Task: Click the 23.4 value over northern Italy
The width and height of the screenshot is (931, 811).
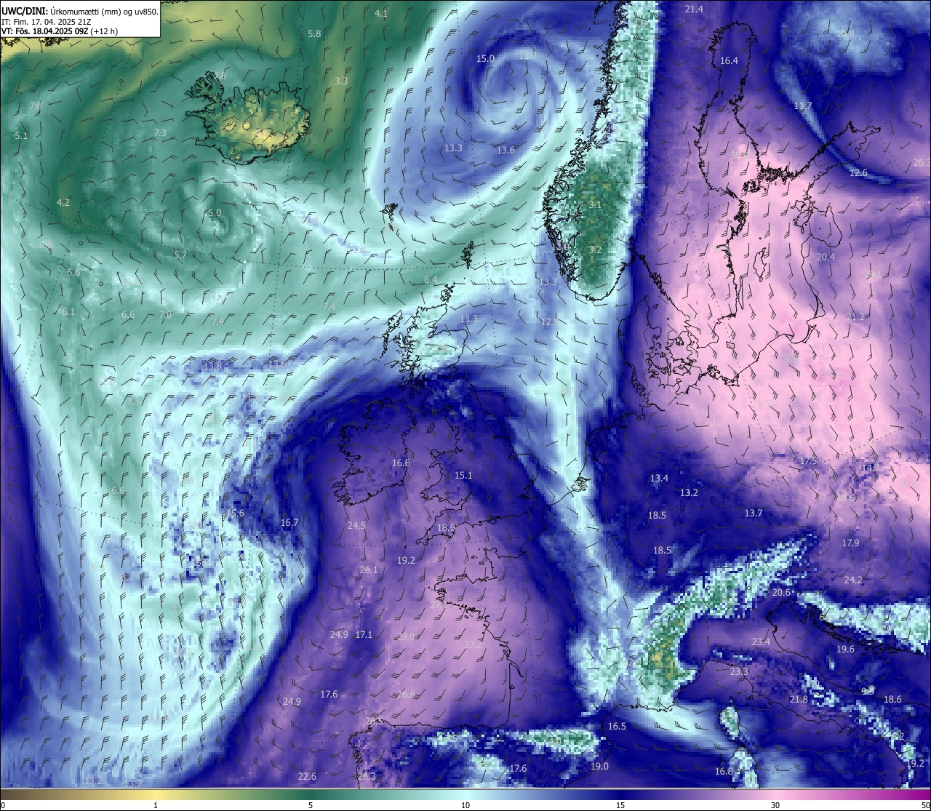Action: click(x=761, y=642)
